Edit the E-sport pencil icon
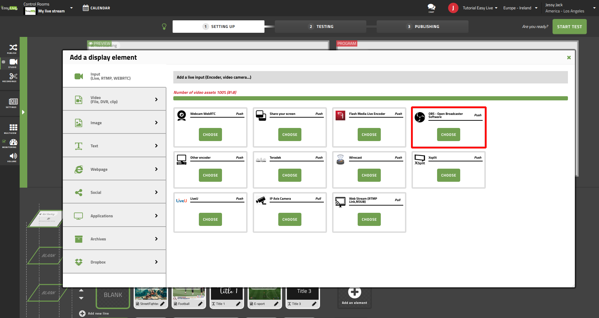The height and width of the screenshot is (318, 599). click(276, 304)
